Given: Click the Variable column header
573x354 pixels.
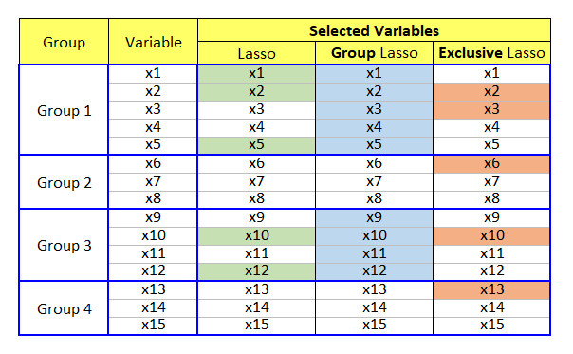Looking at the screenshot, I should click(x=153, y=42).
